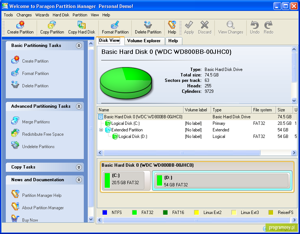The height and width of the screenshot is (234, 300).
Task: Open the Help menu in menu bar
Action: point(106,15)
